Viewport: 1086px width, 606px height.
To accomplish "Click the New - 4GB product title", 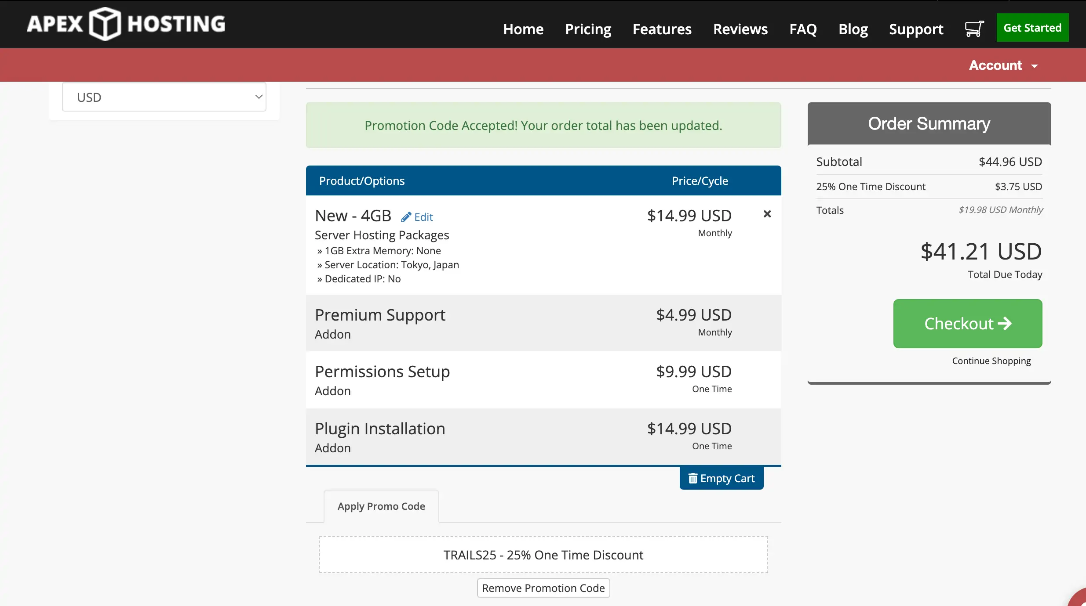I will coord(353,216).
